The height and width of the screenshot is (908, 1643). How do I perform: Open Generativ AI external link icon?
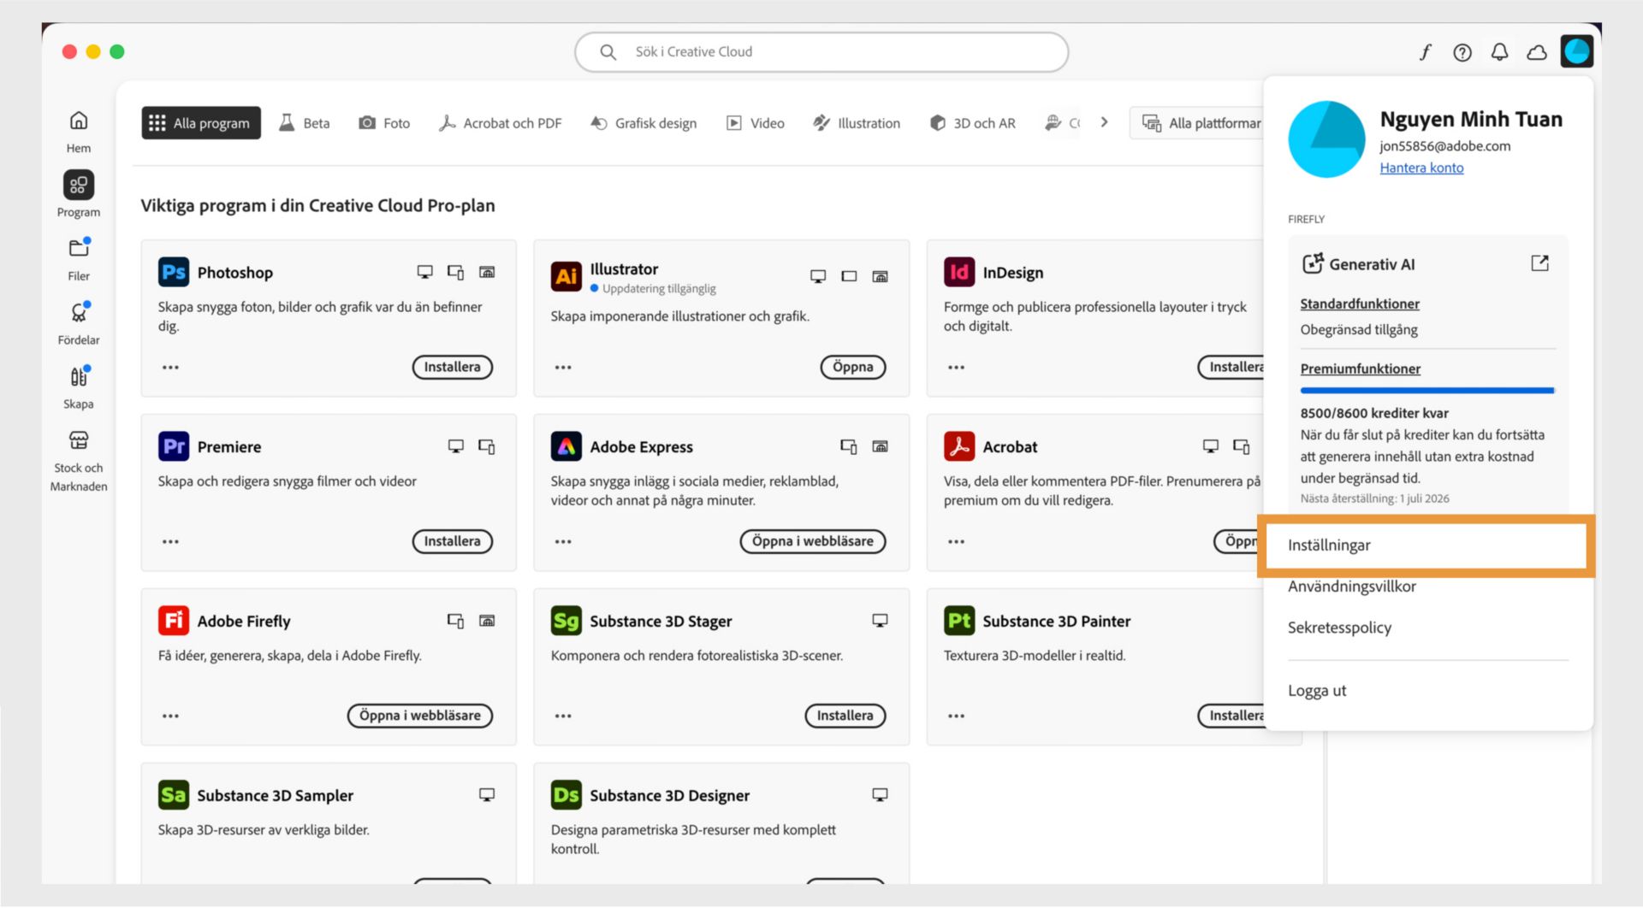[x=1539, y=263]
